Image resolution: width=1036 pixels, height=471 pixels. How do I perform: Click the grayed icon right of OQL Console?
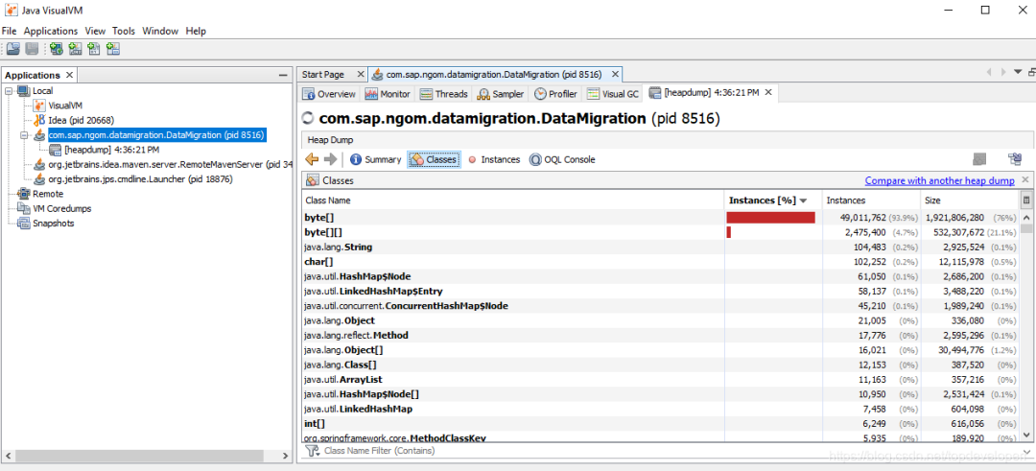click(x=979, y=159)
